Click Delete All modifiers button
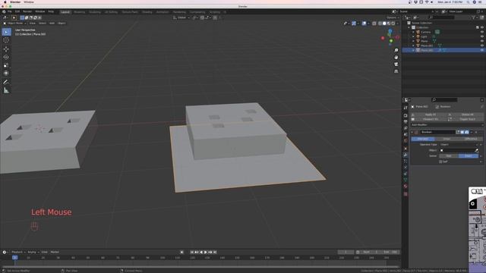This screenshot has height=273, width=486. [x=465, y=115]
